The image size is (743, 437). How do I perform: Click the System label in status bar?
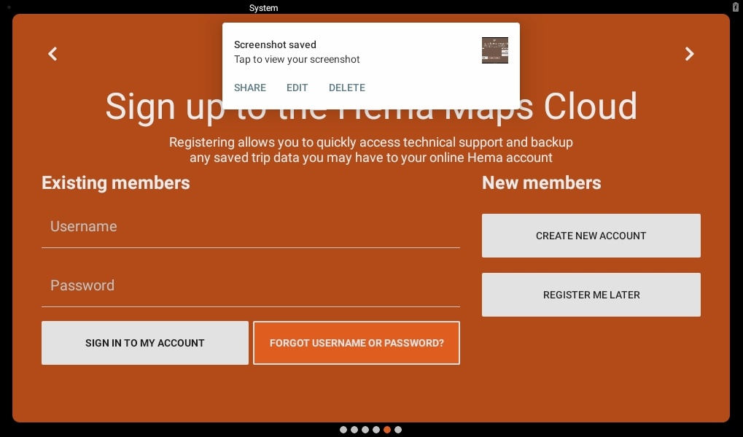pos(263,8)
